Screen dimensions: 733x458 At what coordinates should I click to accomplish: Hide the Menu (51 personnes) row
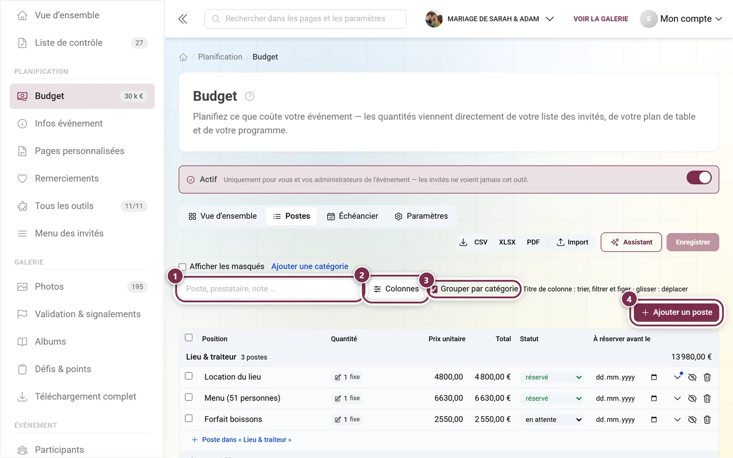(x=692, y=398)
